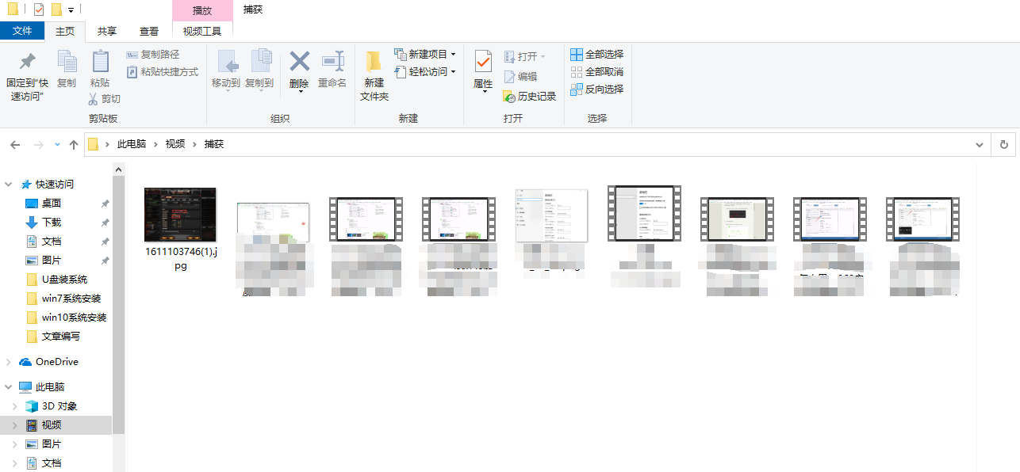Pin current folder to 快速访问

click(x=26, y=73)
